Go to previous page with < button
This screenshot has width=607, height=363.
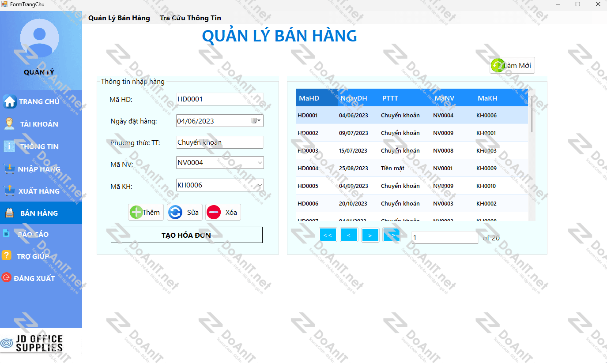pos(349,235)
